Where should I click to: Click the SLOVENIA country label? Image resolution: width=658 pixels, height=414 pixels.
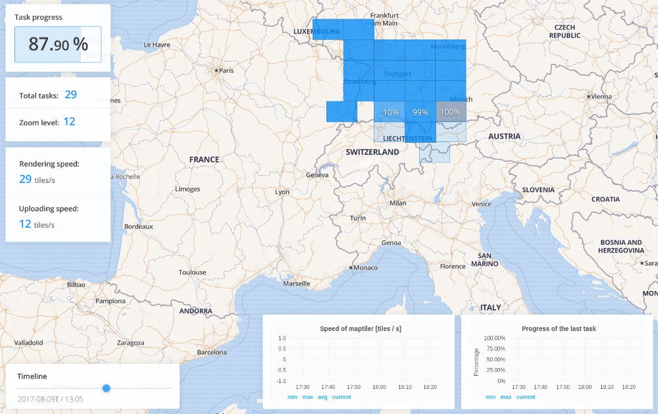pos(538,190)
